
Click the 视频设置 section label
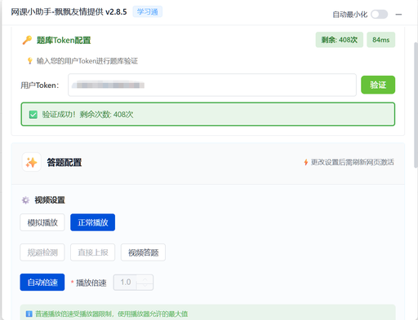(50, 200)
